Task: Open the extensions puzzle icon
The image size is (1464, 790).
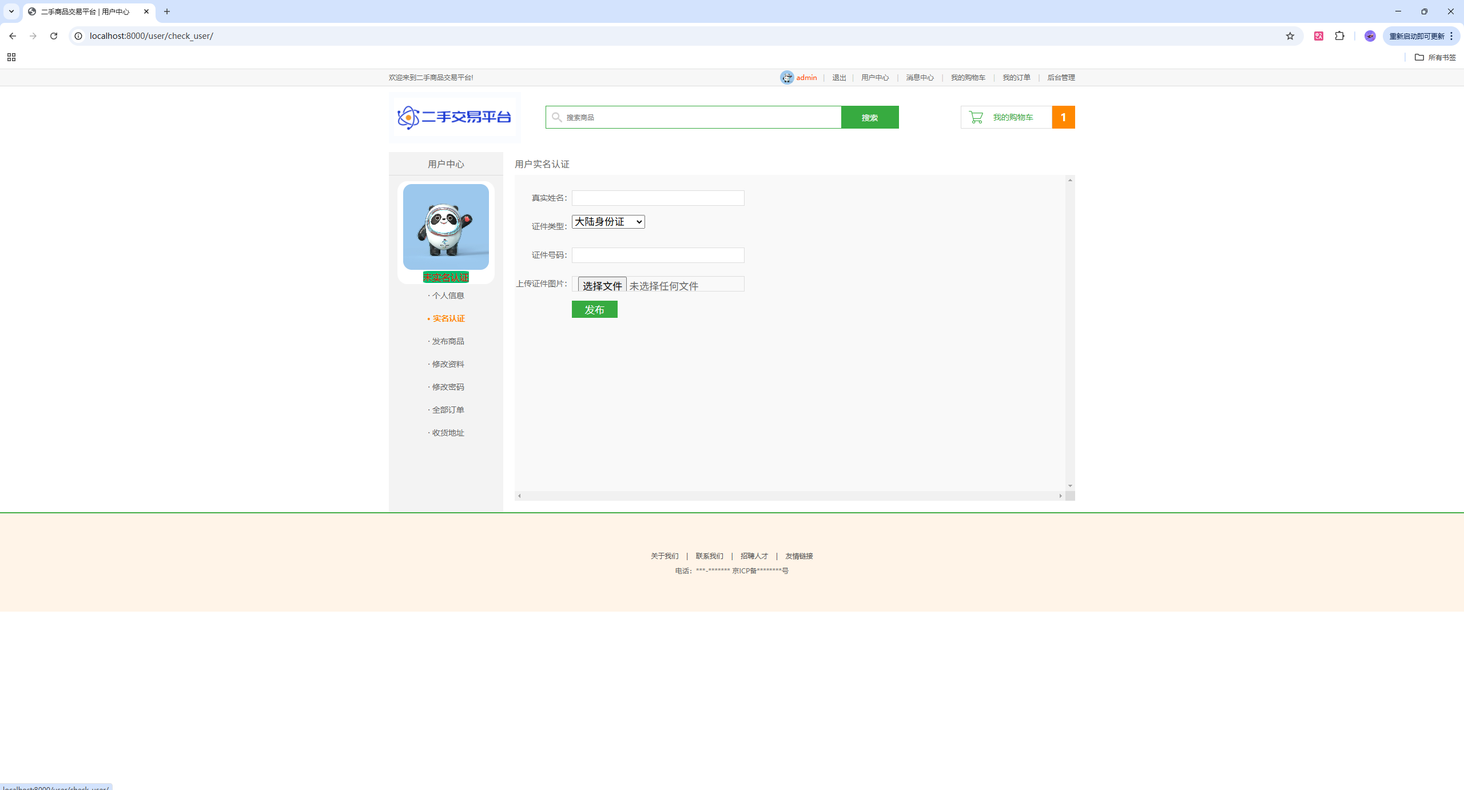Action: click(1340, 35)
